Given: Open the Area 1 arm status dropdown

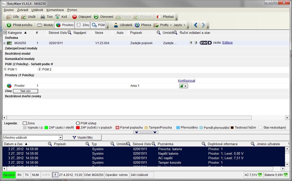Looking at the screenshot, I should point(184,86).
